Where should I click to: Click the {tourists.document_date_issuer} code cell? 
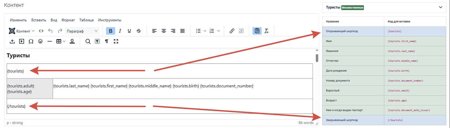(415, 110)
